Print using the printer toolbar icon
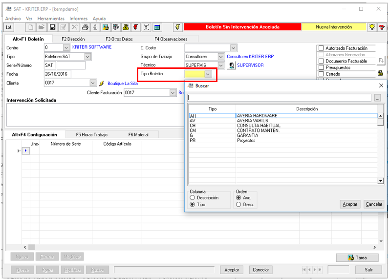The width and height of the screenshot is (389, 280). (85, 27)
